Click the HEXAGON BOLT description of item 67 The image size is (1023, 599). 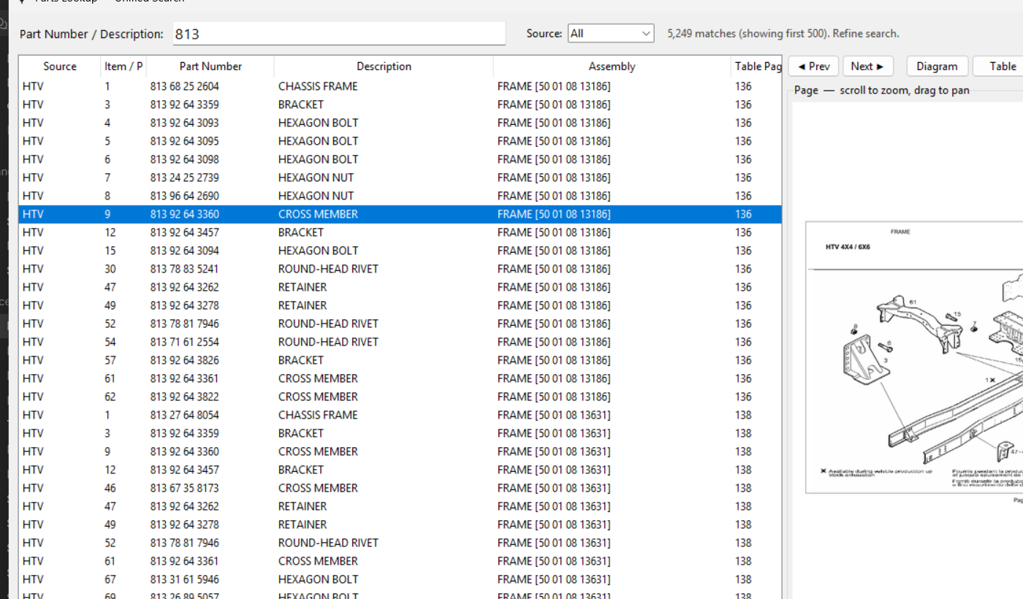(319, 579)
